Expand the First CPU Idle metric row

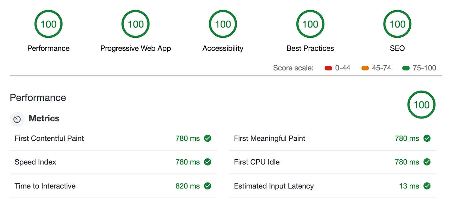[333, 162]
